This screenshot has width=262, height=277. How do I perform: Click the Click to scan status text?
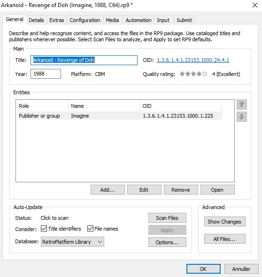pos(54,218)
